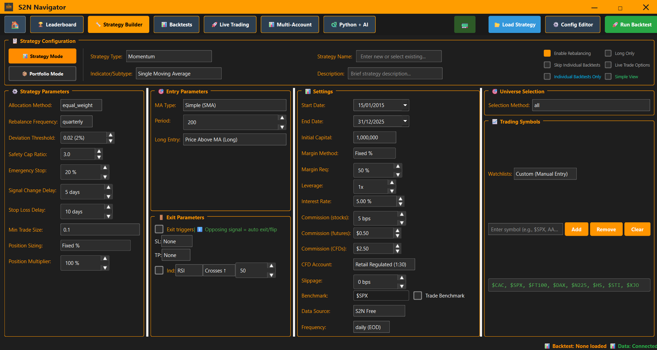The image size is (657, 350).
Task: Select Strategy Mode button
Action: click(x=43, y=56)
